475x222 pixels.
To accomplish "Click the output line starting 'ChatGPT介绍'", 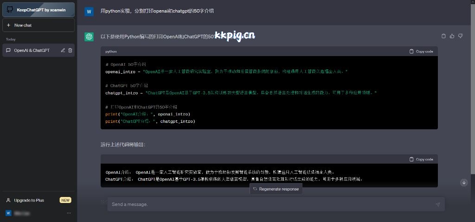I will (x=234, y=179).
